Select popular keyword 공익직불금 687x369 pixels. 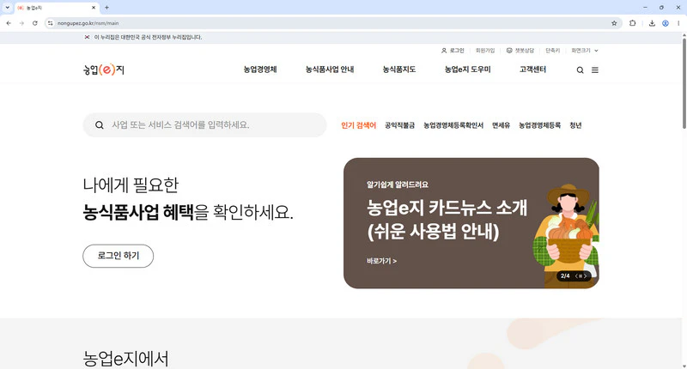[399, 125]
